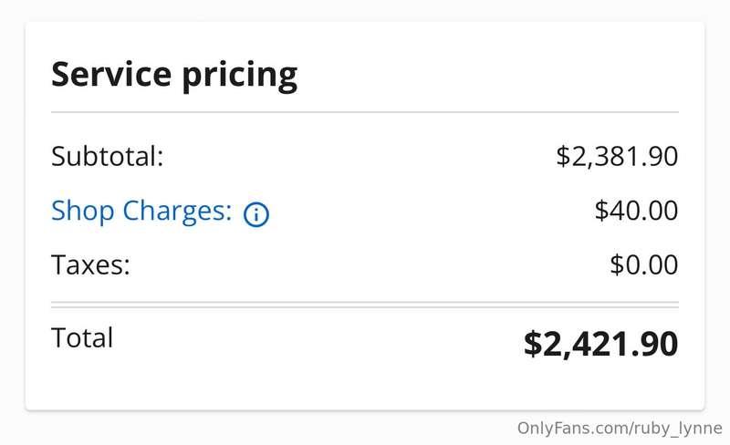Viewport: 730px width, 445px height.
Task: Open the Shop Charges info icon
Action: click(x=256, y=214)
